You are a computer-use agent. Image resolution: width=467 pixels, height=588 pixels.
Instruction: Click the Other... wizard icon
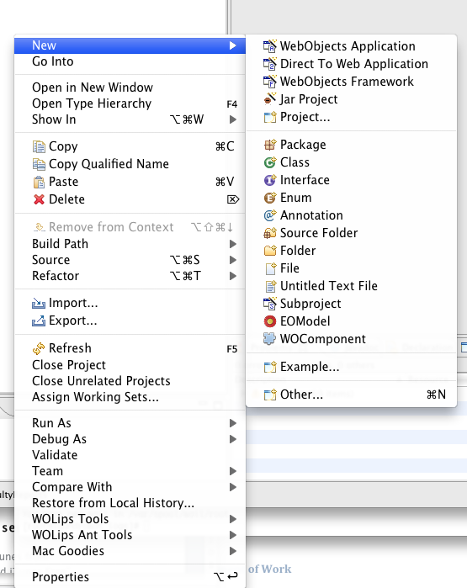coord(270,395)
